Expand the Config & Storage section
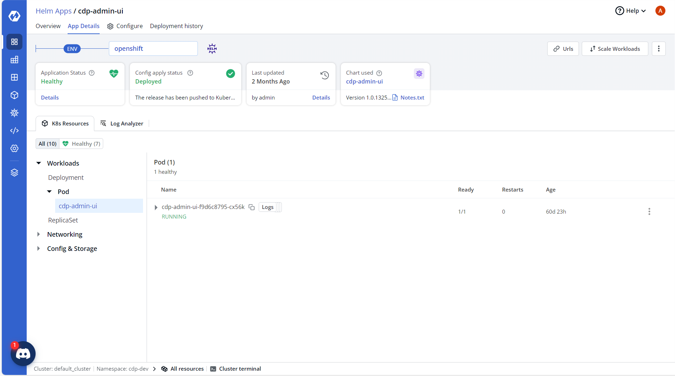 pyautogui.click(x=39, y=248)
